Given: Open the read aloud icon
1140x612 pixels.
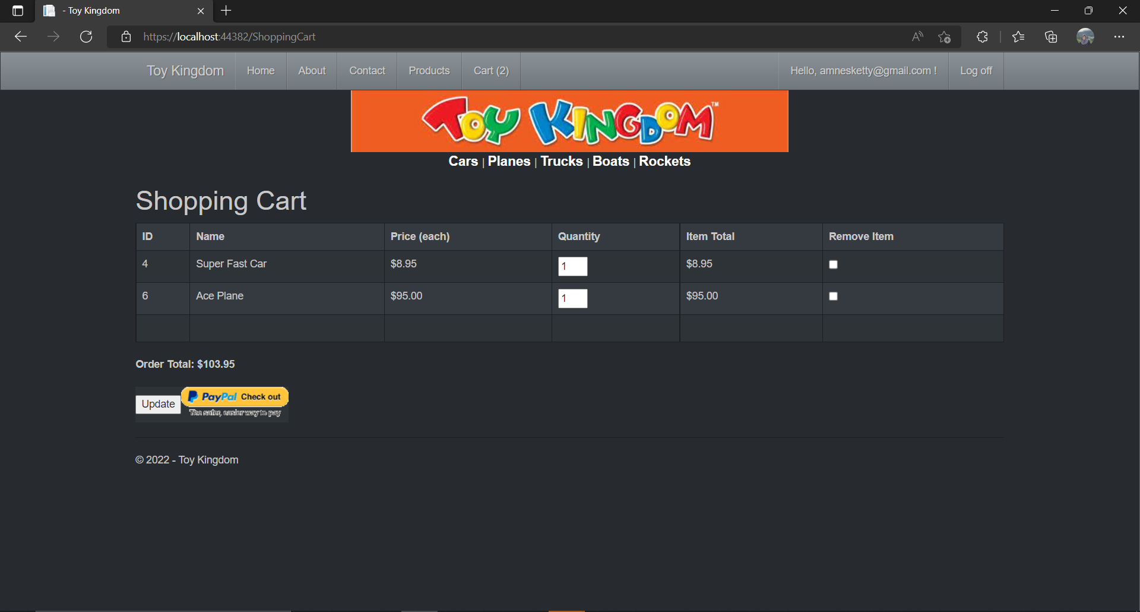Looking at the screenshot, I should click(917, 37).
